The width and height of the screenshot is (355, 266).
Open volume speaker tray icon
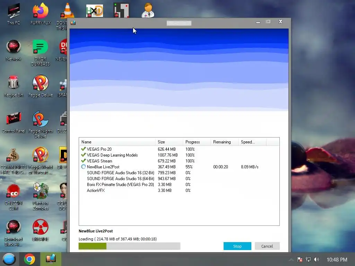[x=317, y=259]
